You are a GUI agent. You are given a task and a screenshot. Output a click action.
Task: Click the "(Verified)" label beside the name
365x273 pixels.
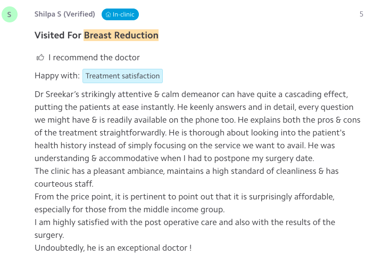click(79, 14)
